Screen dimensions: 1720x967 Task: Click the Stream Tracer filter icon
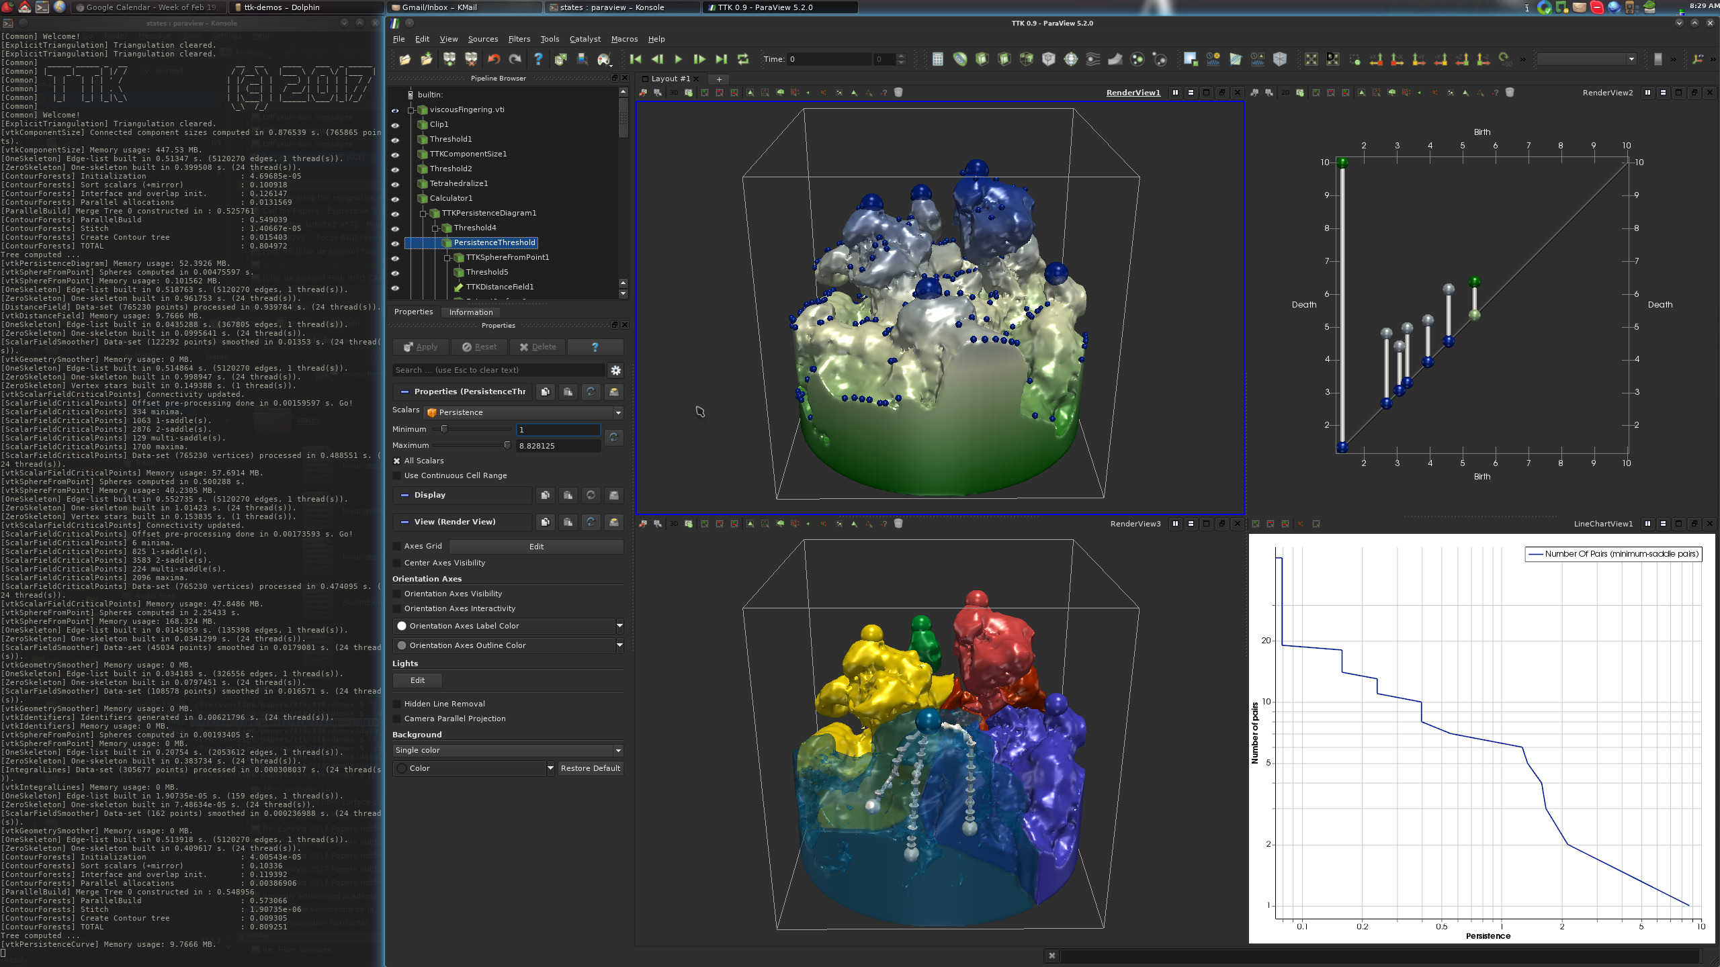tap(1093, 60)
